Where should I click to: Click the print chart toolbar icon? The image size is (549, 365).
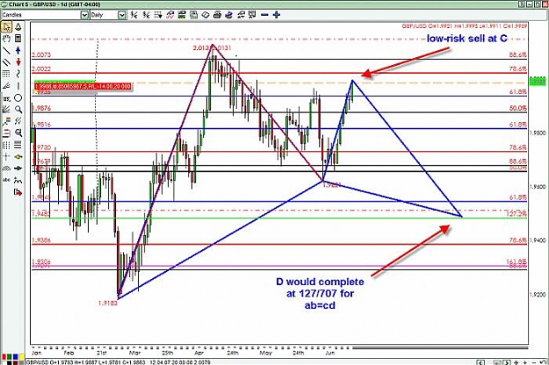click(x=218, y=15)
